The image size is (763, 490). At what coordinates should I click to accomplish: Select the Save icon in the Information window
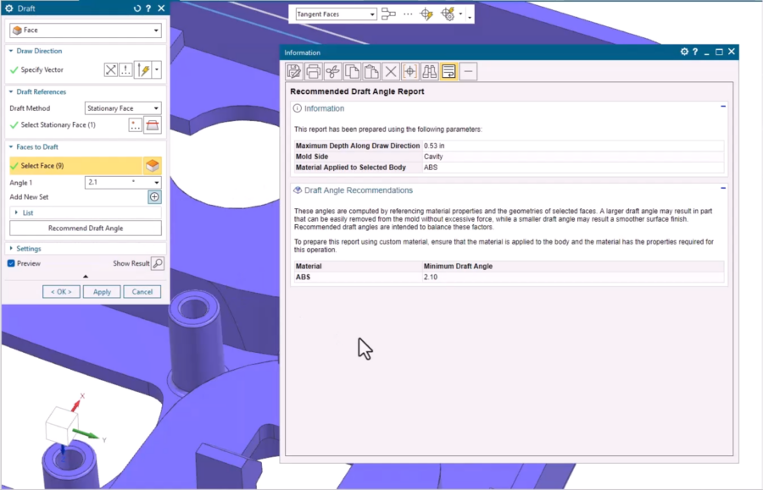[x=293, y=71]
